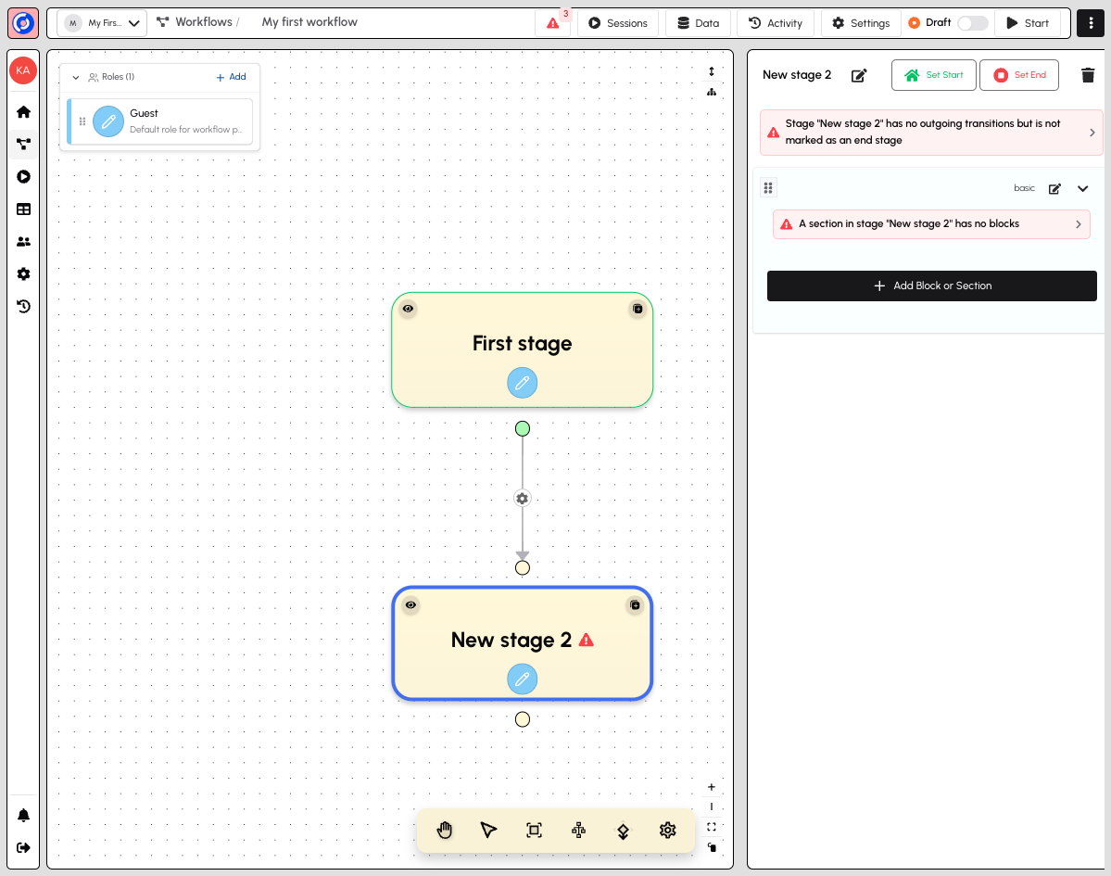Image resolution: width=1111 pixels, height=876 pixels.
Task: Click the Set End button
Action: click(1019, 75)
